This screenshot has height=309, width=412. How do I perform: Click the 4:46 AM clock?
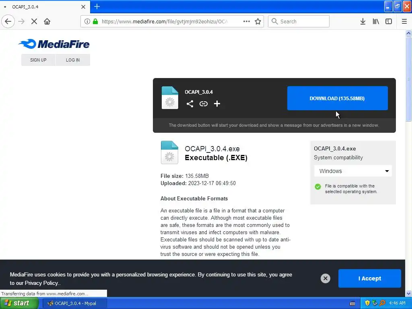pyautogui.click(x=397, y=303)
